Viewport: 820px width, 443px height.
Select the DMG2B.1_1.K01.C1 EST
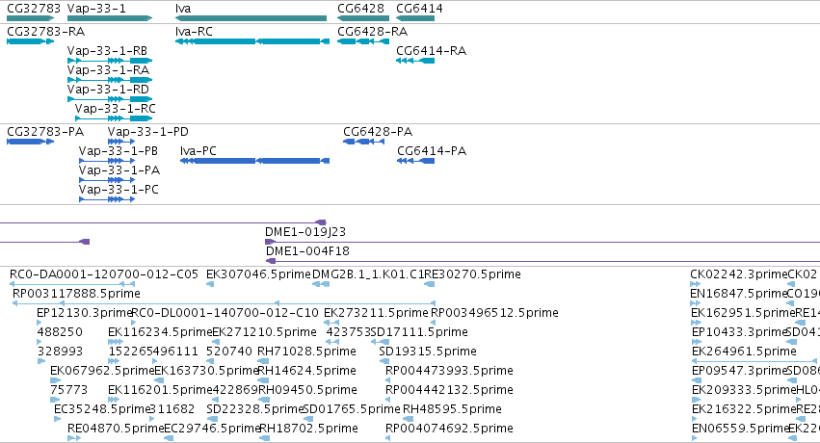coord(321,284)
